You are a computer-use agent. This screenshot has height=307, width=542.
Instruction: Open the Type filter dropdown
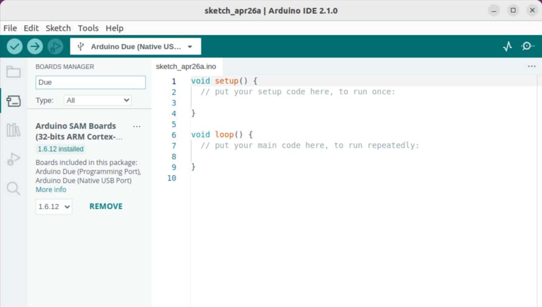tap(97, 100)
